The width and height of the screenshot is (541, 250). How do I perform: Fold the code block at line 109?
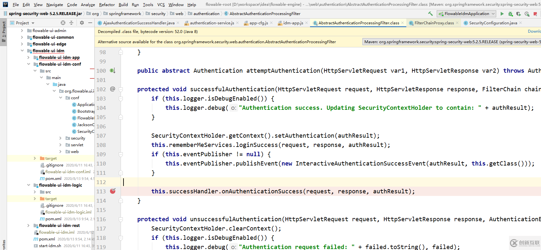[121, 154]
